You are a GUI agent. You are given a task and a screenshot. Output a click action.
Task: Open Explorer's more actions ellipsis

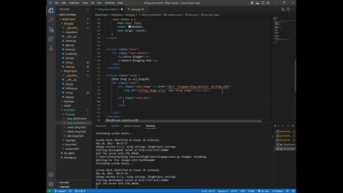pos(87,9)
